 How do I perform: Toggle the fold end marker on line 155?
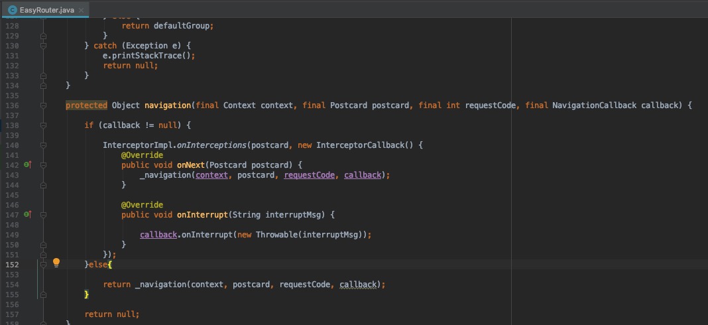click(x=43, y=294)
